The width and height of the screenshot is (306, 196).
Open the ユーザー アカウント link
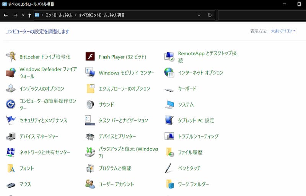click(x=116, y=184)
